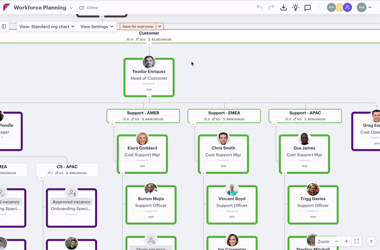Zoom in with the plus button
380x250 pixels.
point(346,241)
